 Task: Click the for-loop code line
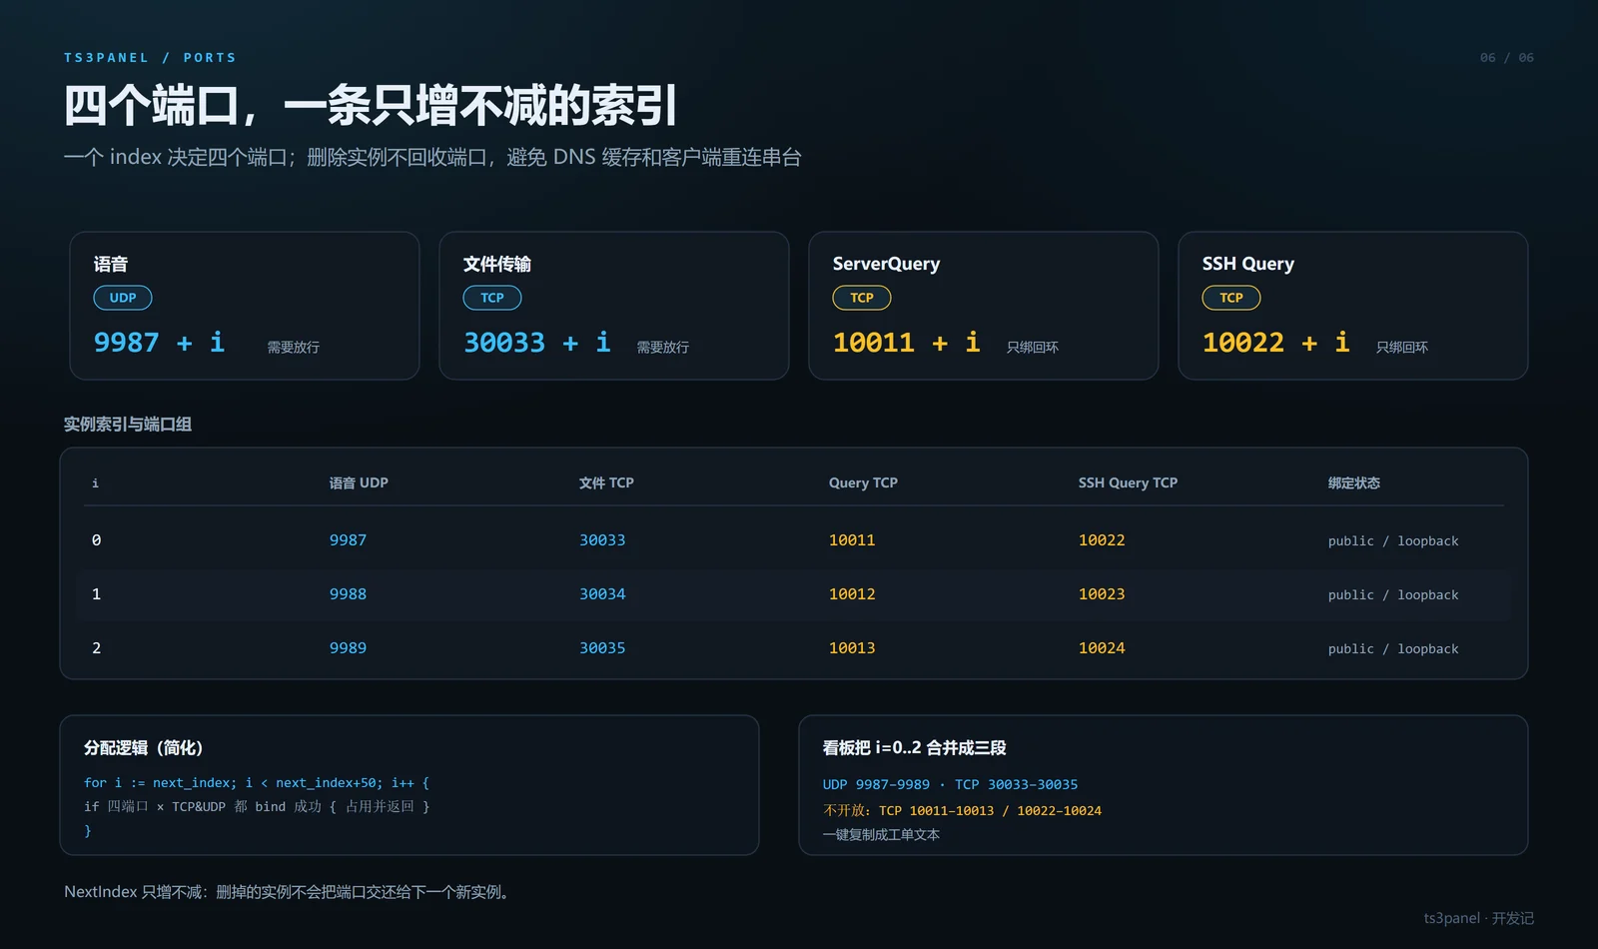click(x=257, y=783)
